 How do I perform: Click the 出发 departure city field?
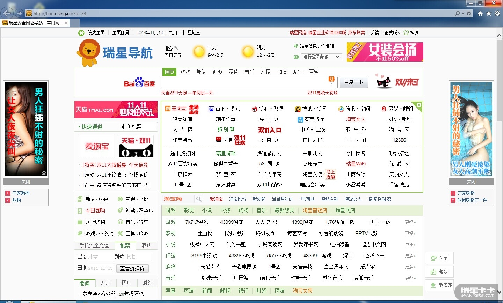101,257
